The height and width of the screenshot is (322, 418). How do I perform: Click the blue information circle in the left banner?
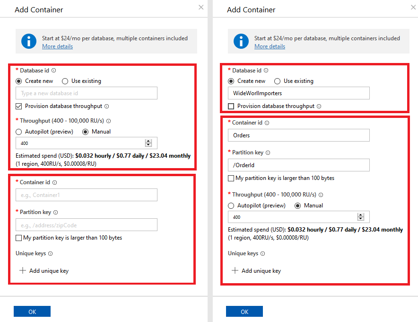(28, 42)
